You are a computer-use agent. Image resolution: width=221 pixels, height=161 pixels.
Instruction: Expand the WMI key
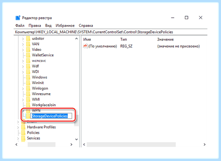(x=23, y=99)
